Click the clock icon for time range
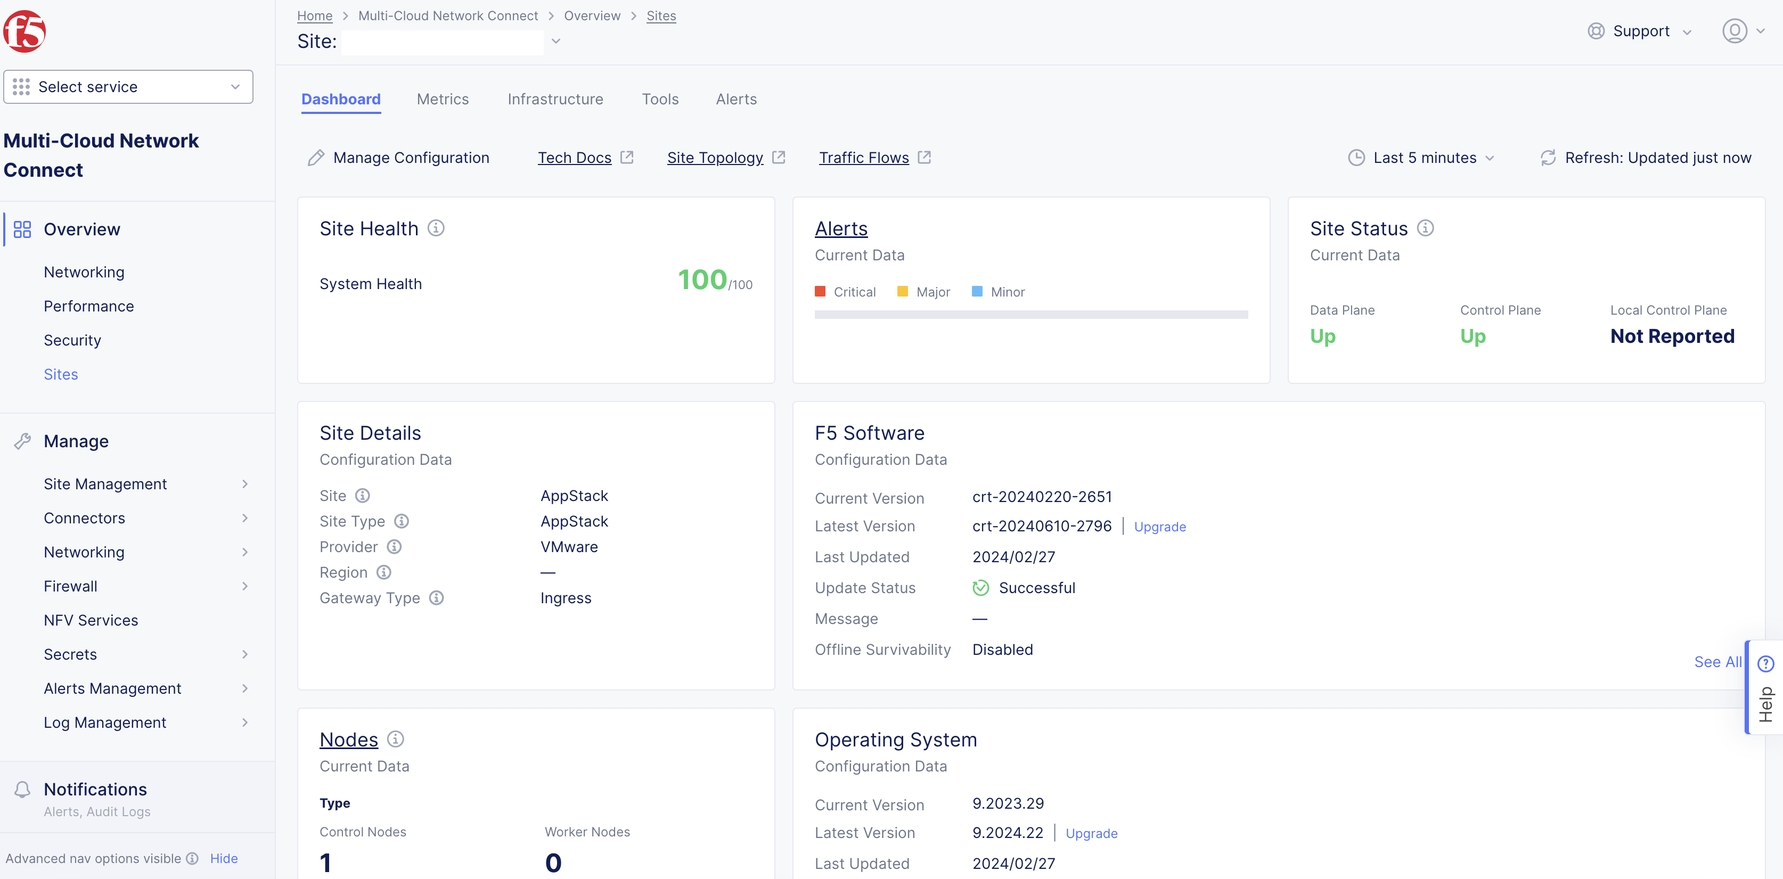The image size is (1783, 879). point(1356,158)
